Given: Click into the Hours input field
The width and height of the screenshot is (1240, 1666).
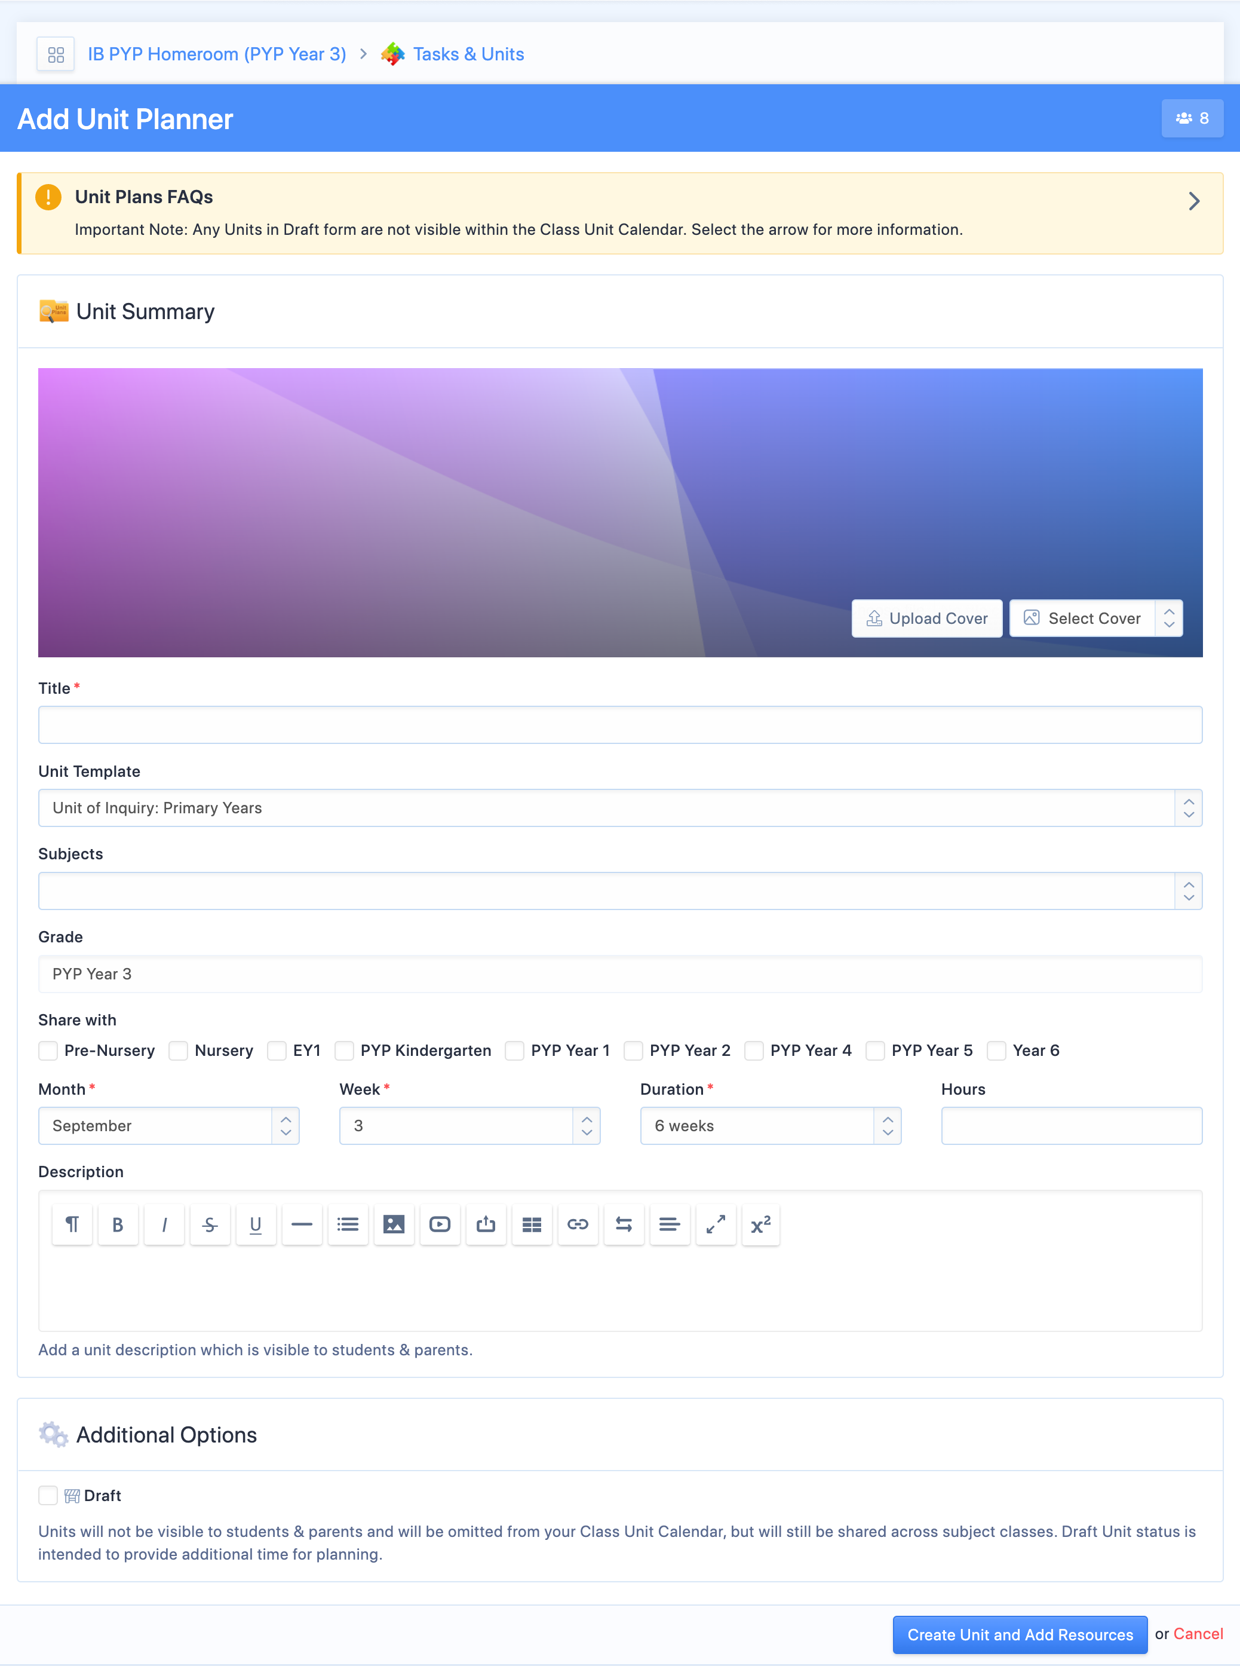Looking at the screenshot, I should 1072,1125.
